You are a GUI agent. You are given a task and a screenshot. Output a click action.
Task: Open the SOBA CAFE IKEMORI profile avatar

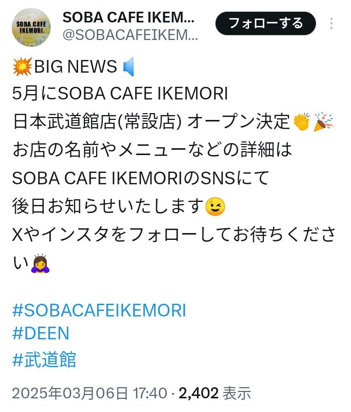click(x=31, y=27)
